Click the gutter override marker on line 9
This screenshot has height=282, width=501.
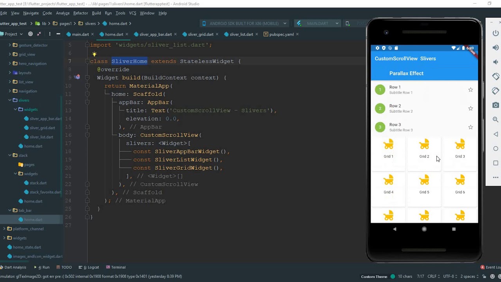click(77, 78)
